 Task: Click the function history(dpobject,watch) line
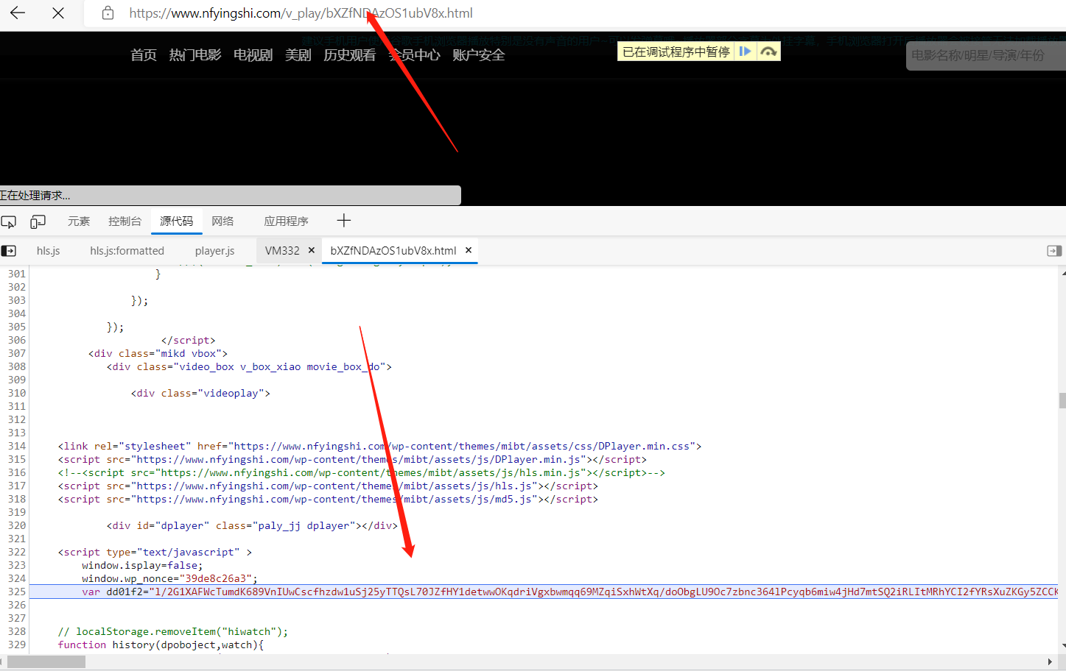(x=161, y=645)
